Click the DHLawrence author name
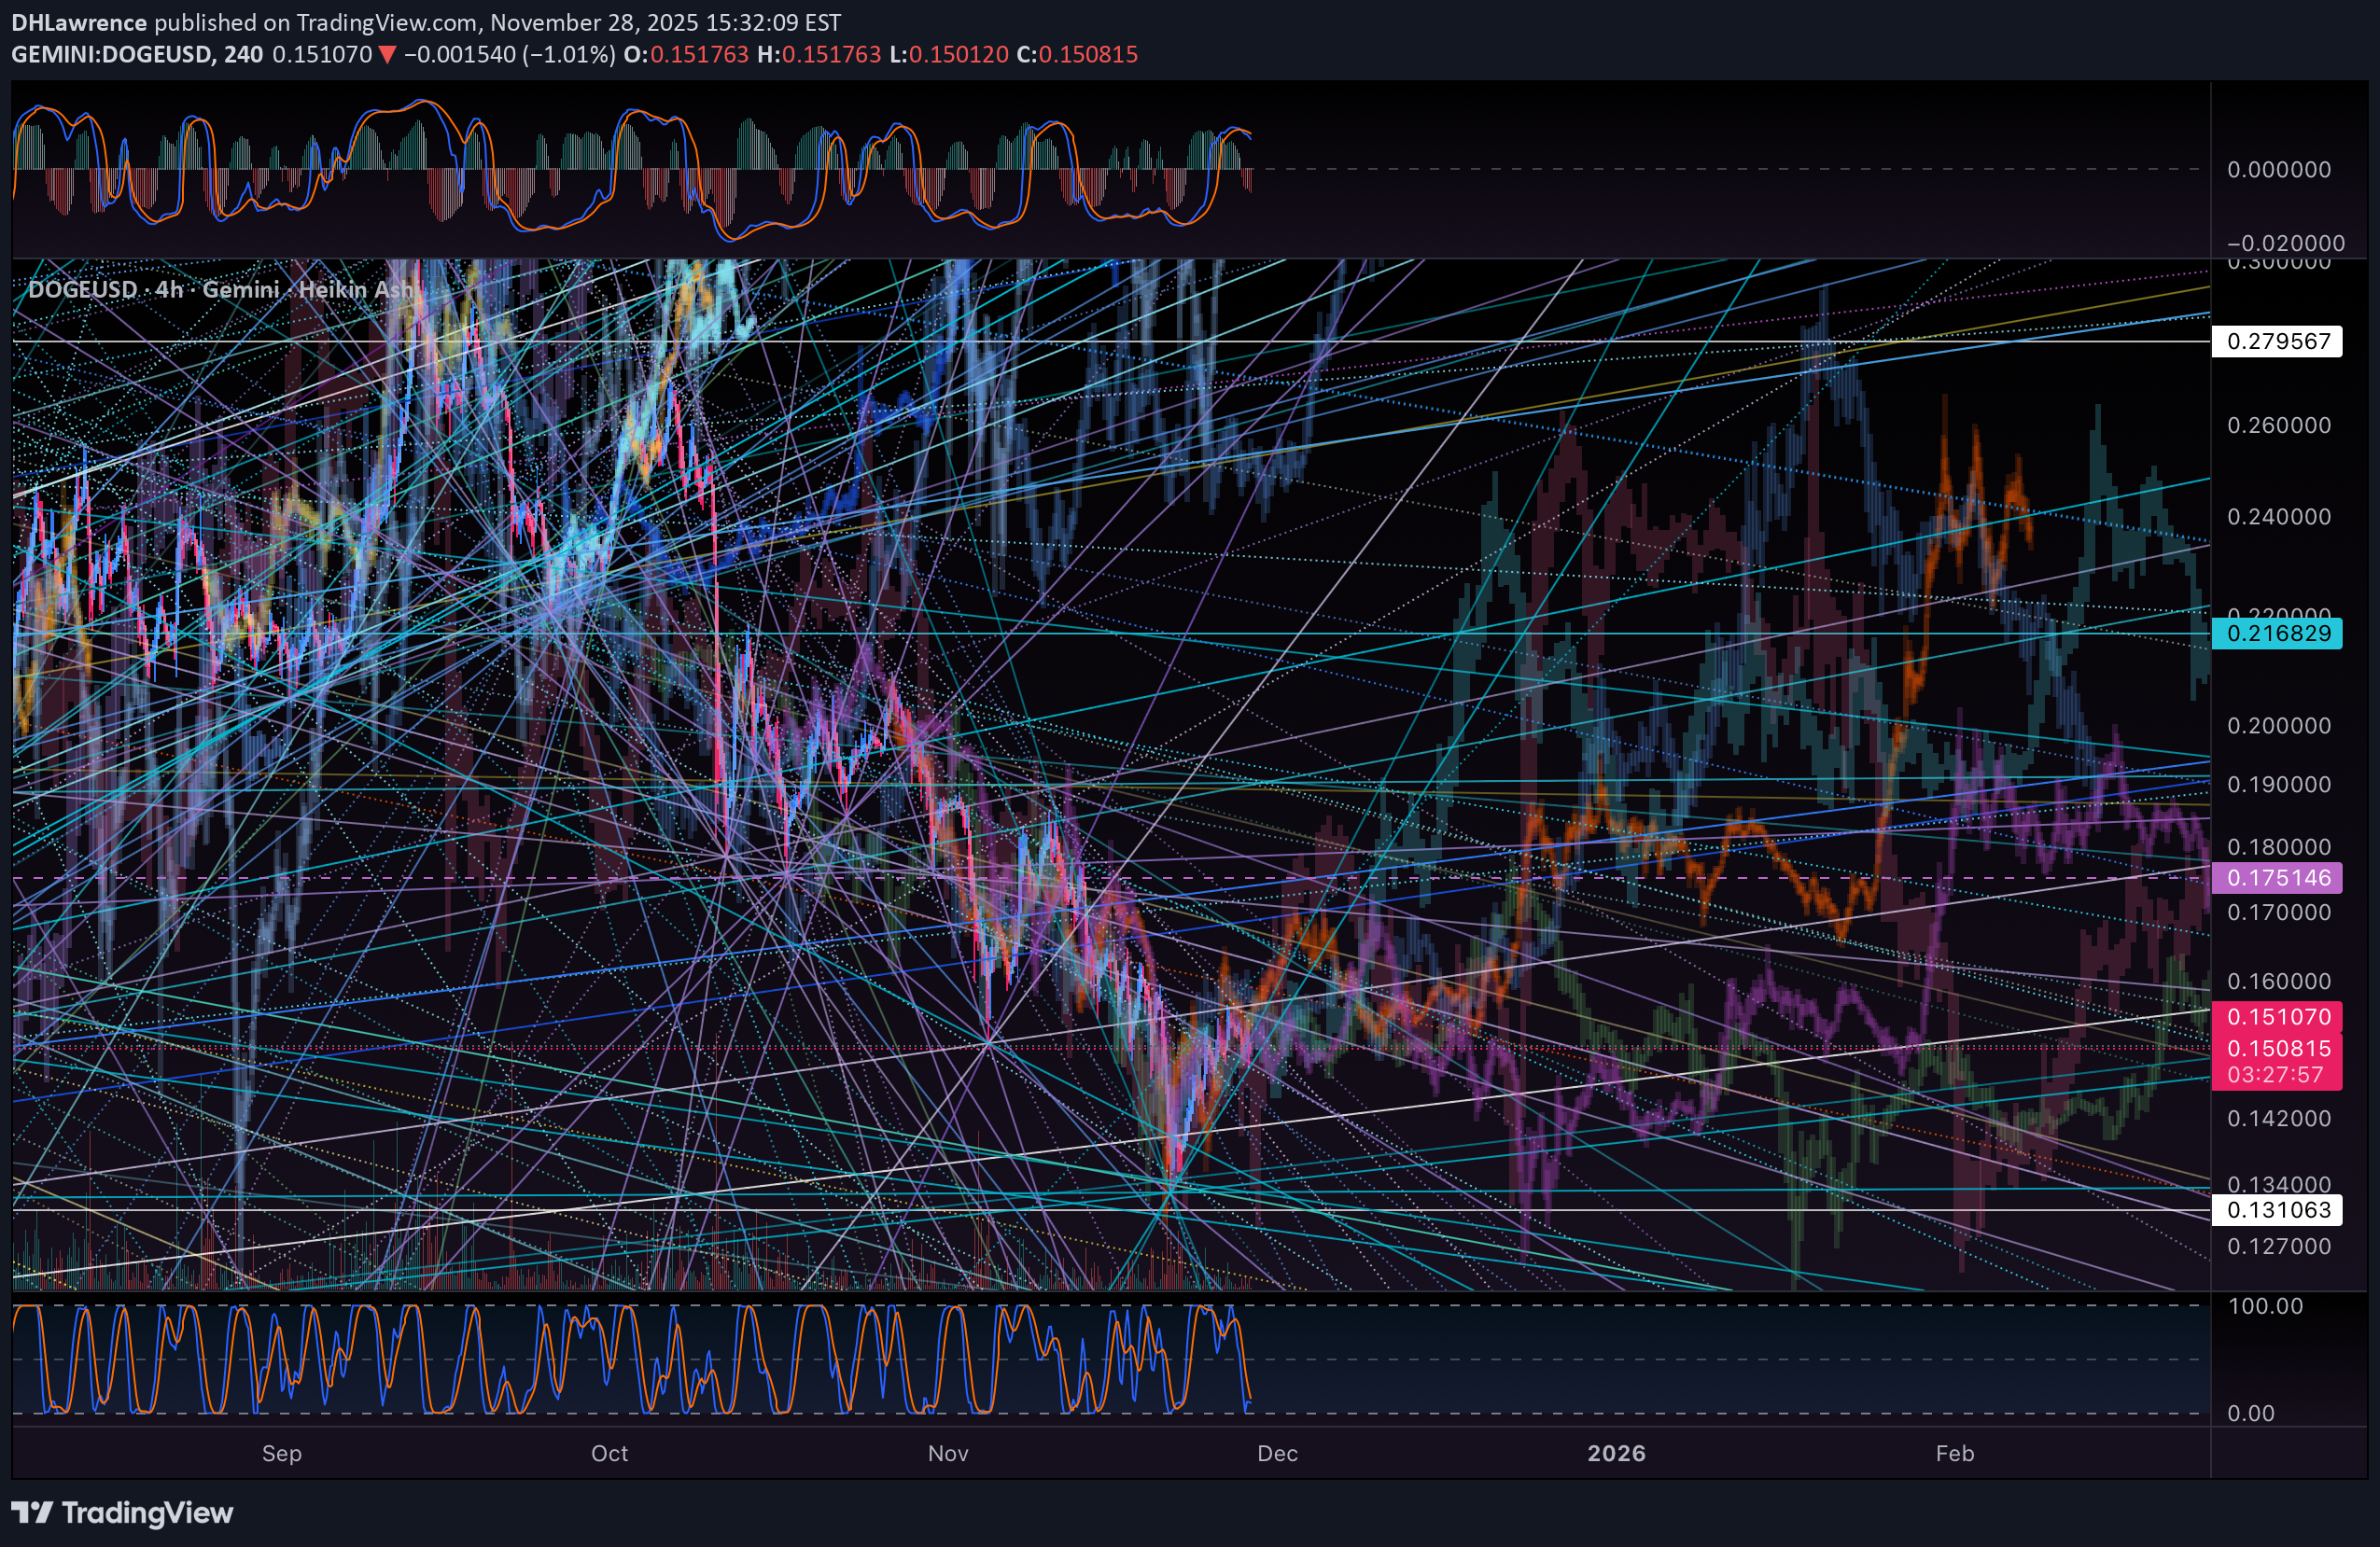Image resolution: width=2380 pixels, height=1547 pixels. click(78, 22)
